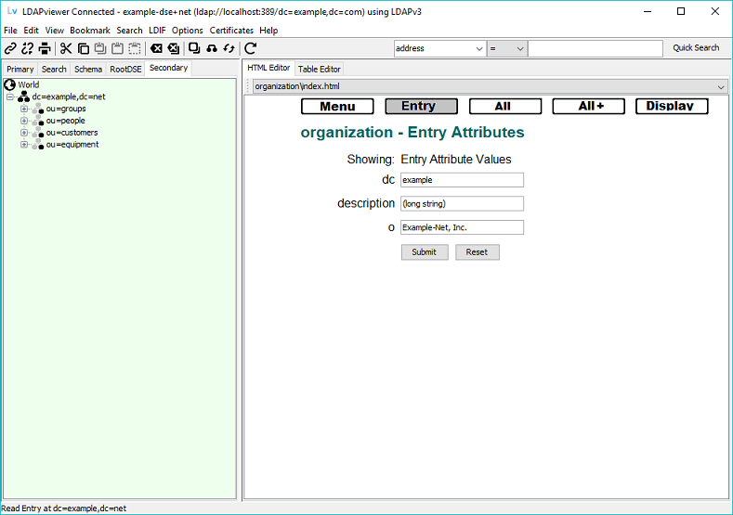Viewport: 733px width, 515px height.
Task: Expand the ou=equipment tree node
Action: coord(24,144)
